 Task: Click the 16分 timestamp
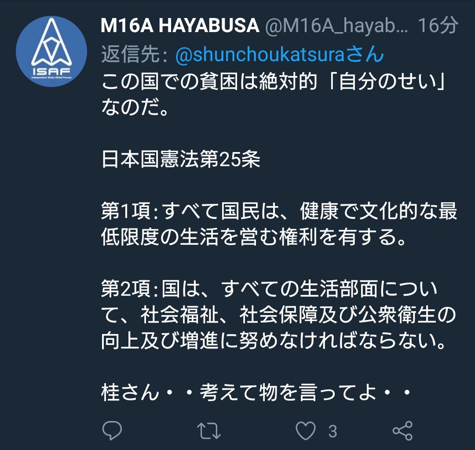point(438,25)
